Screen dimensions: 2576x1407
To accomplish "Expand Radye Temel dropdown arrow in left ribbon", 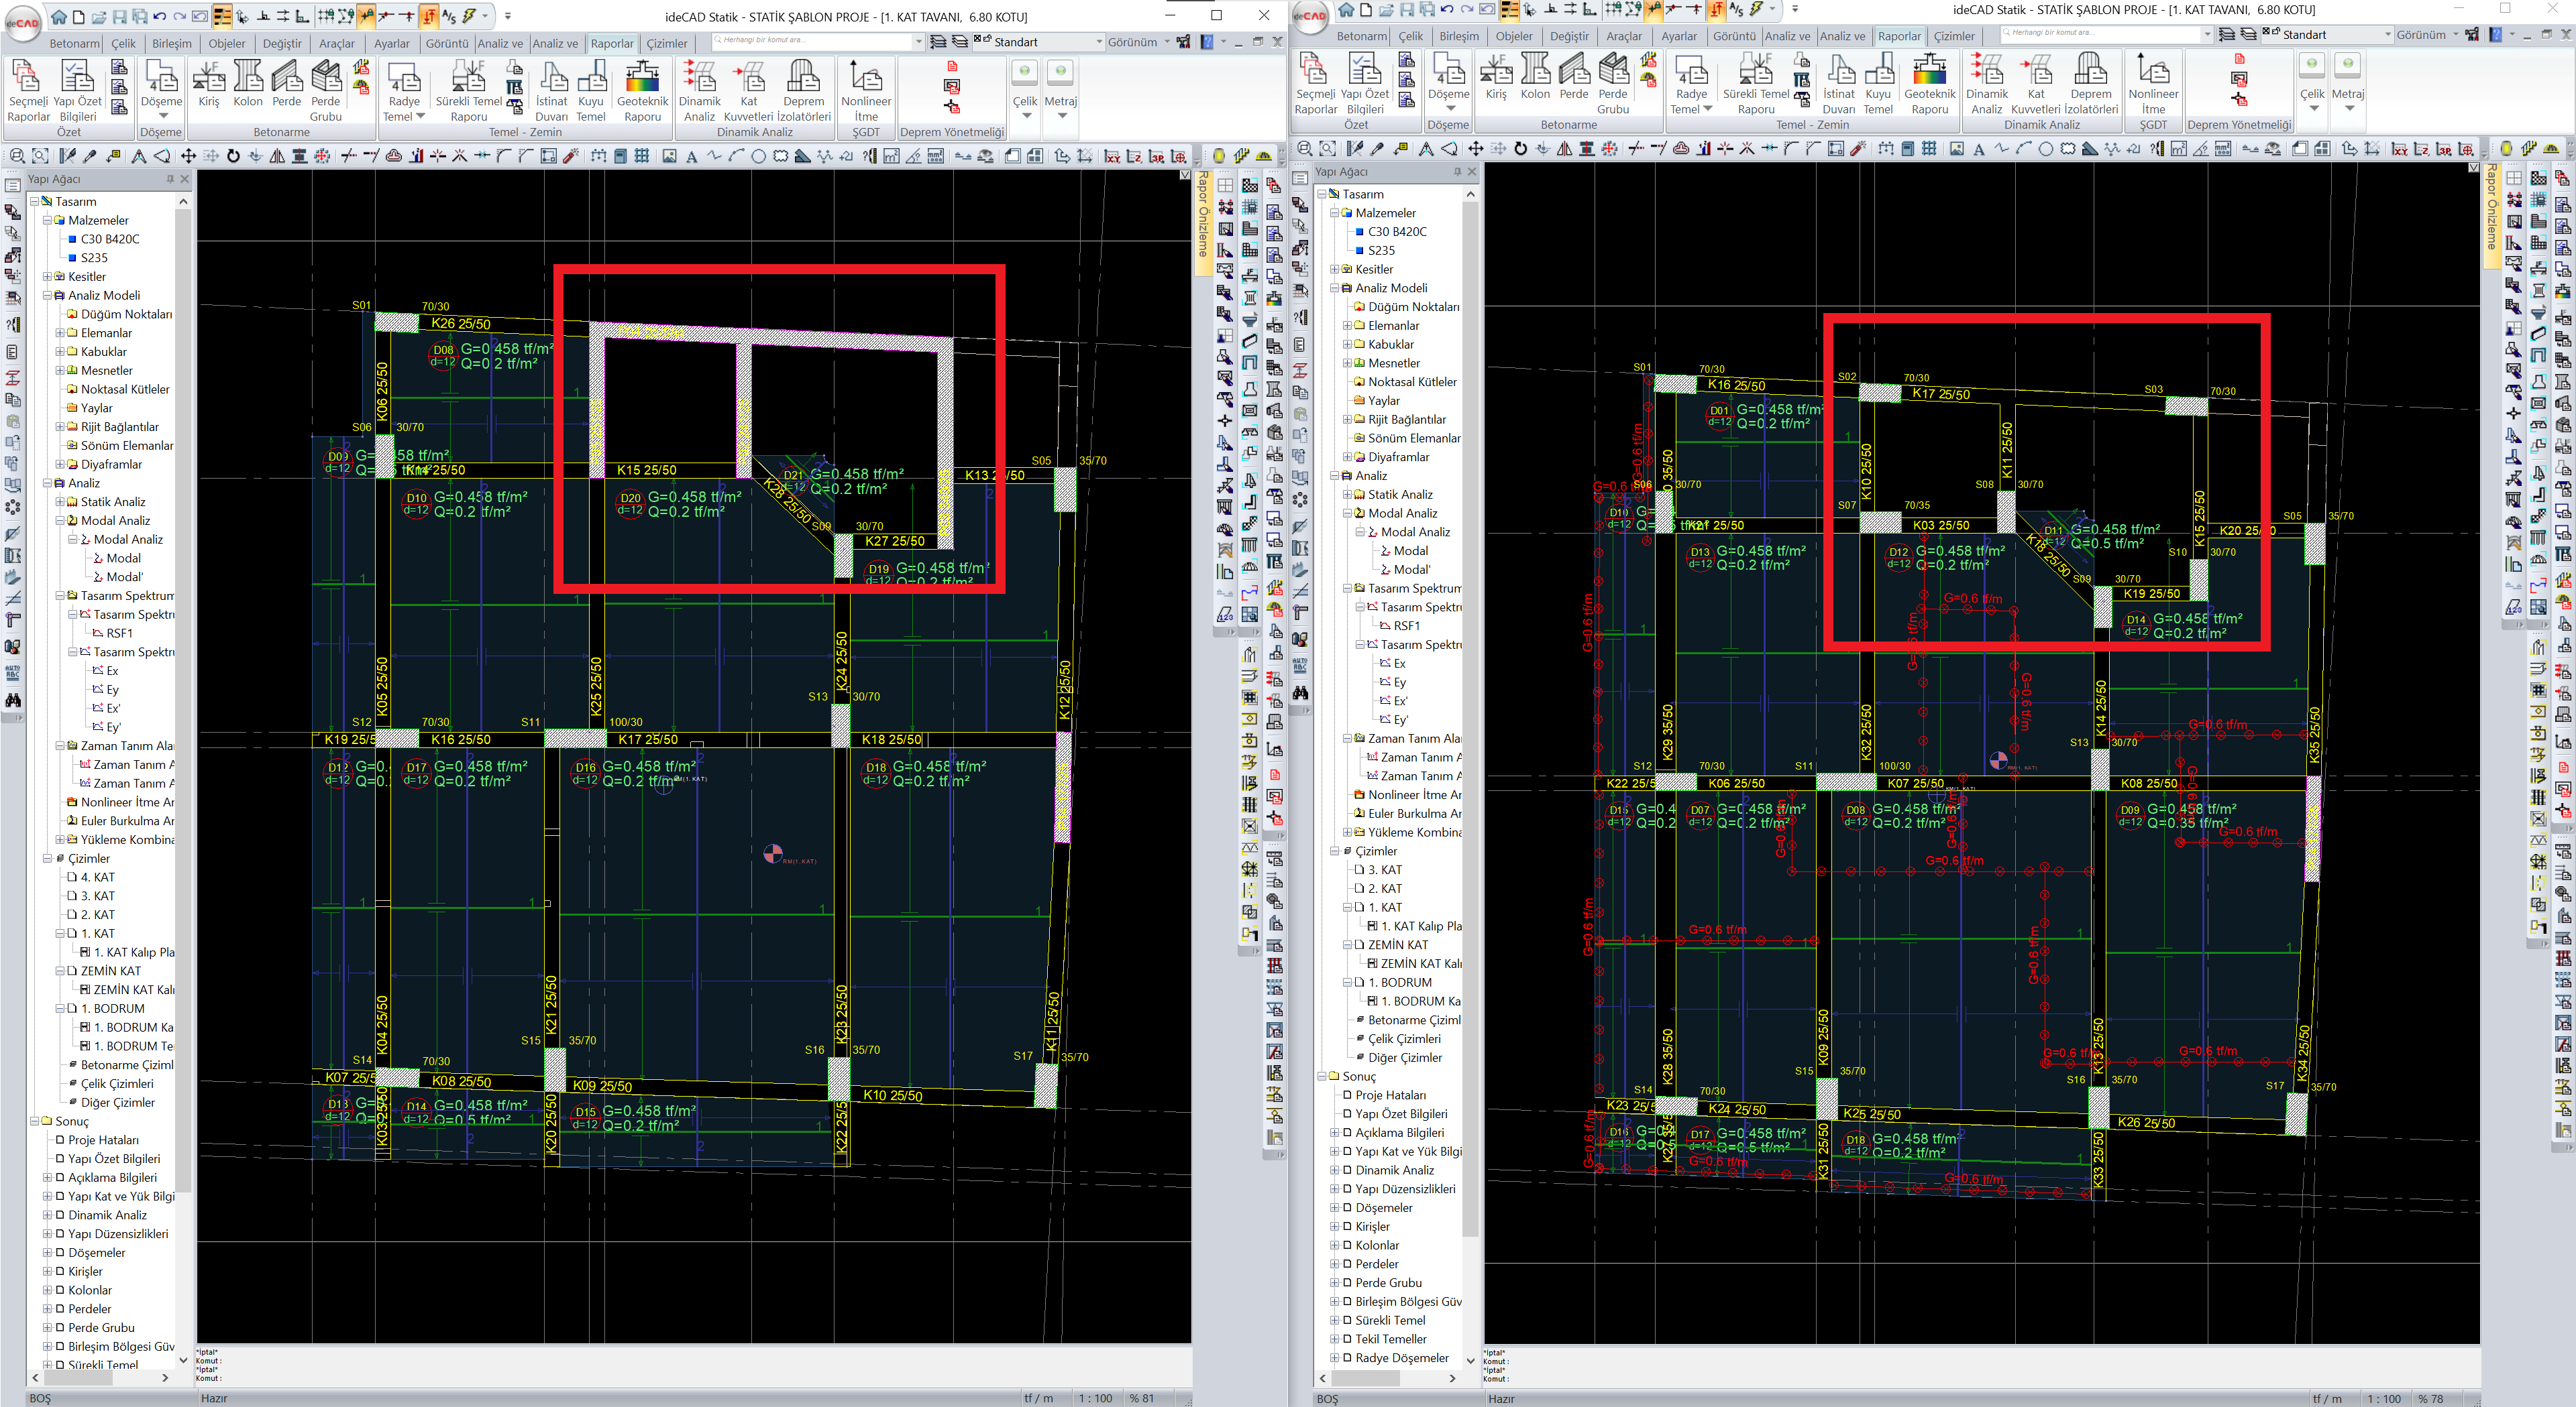I will [x=420, y=116].
